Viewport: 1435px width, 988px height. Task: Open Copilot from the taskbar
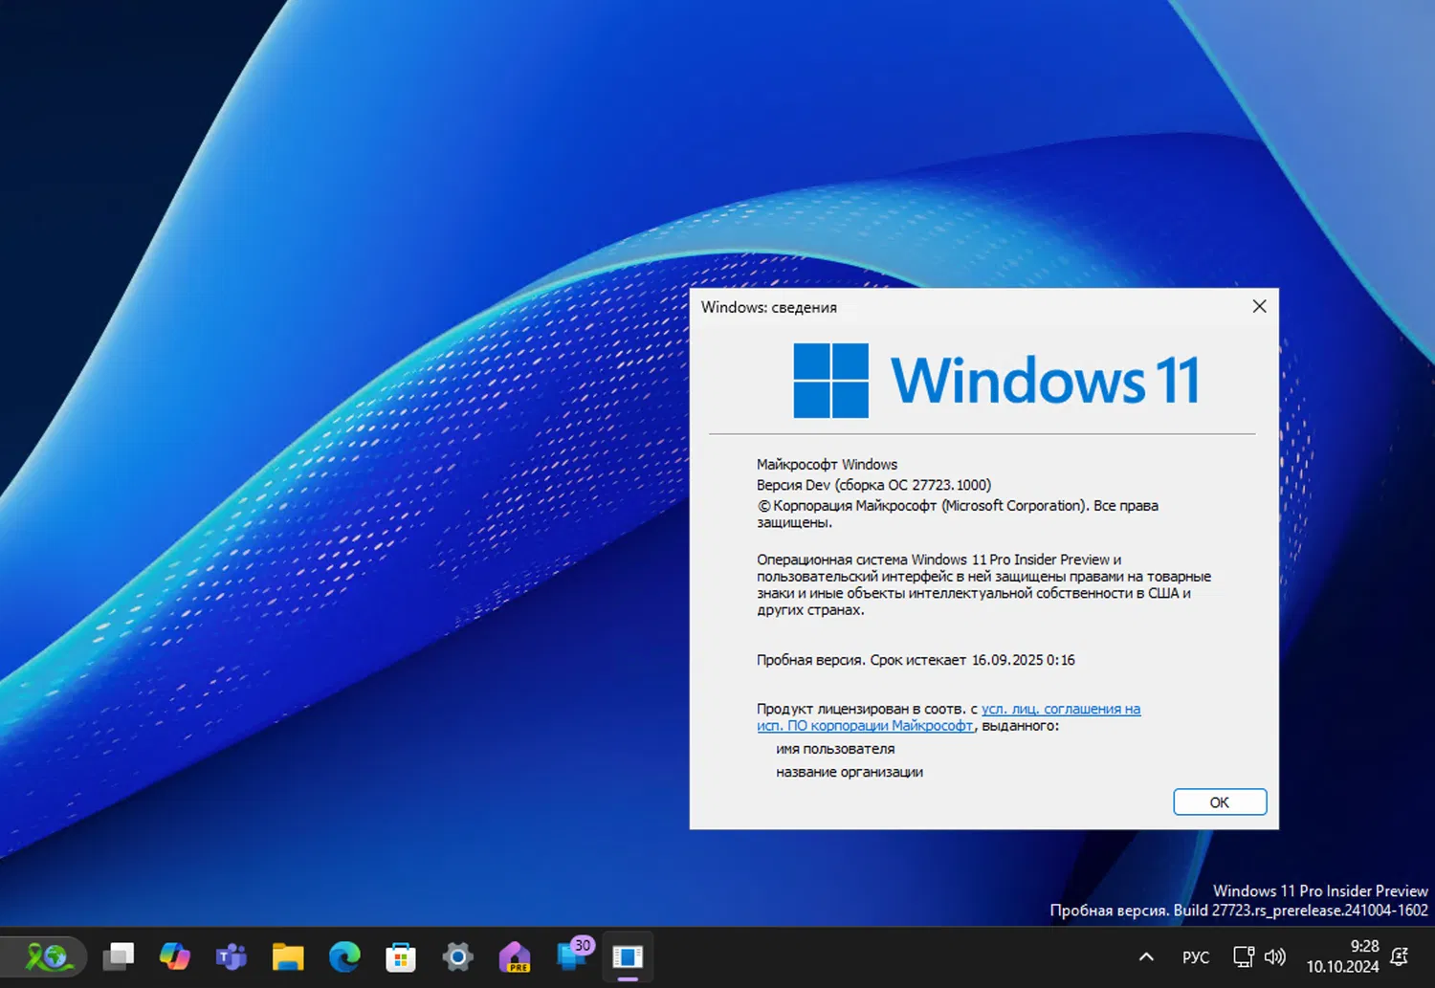(x=175, y=956)
